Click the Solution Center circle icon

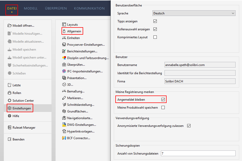click(x=10, y=100)
